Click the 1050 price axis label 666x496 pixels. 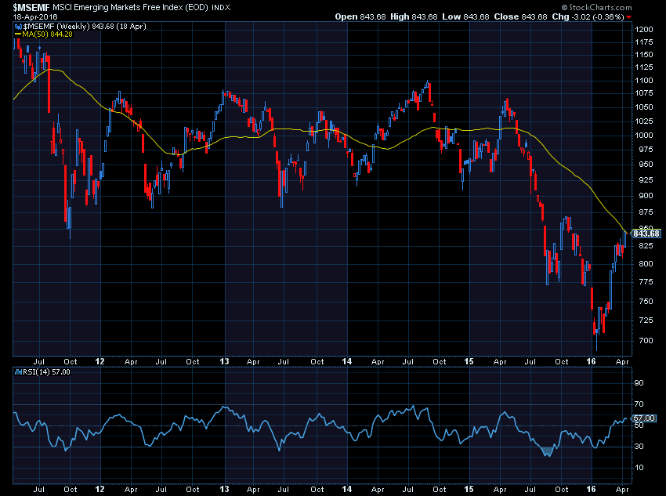tap(644, 107)
